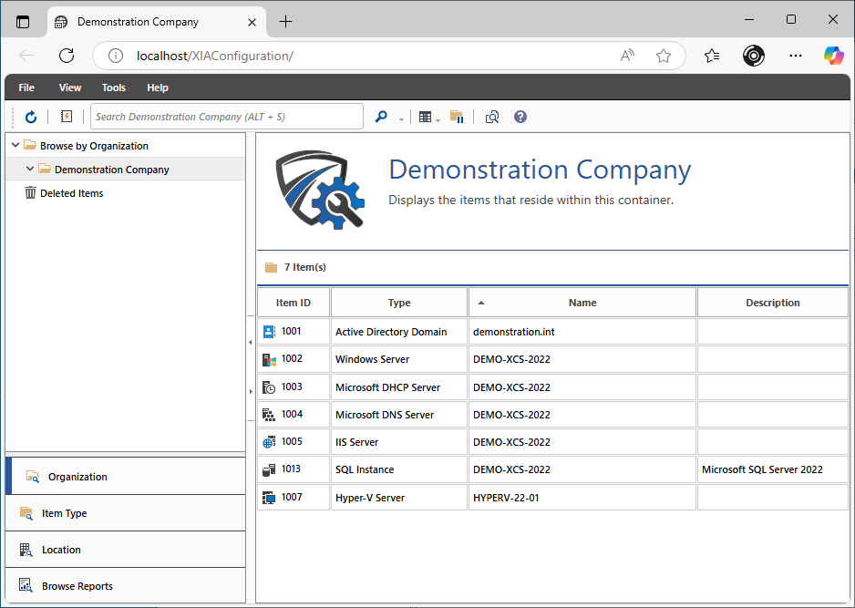Image resolution: width=855 pixels, height=608 pixels.
Task: Select the HYPERV-22-01 name cell
Action: click(x=582, y=498)
